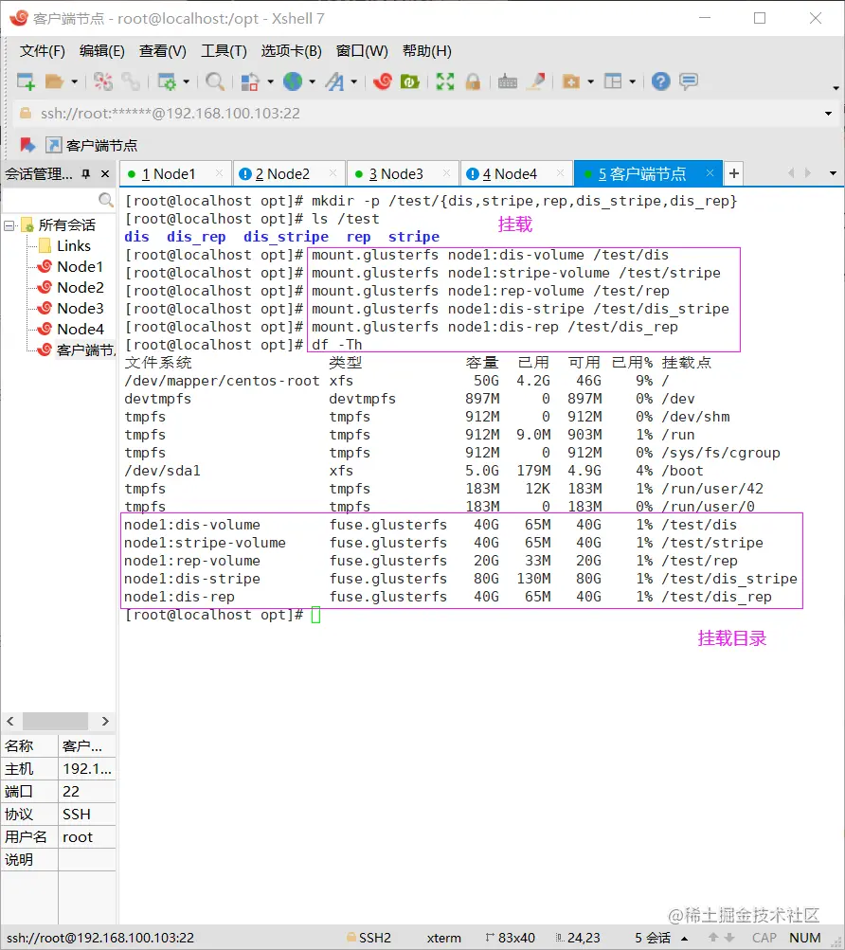Select Node1 in session tree
Viewport: 845px width, 950px height.
(80, 266)
